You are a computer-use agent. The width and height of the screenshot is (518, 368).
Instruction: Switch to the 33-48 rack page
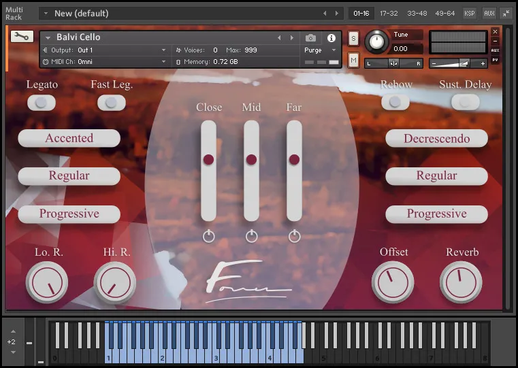[x=417, y=14]
